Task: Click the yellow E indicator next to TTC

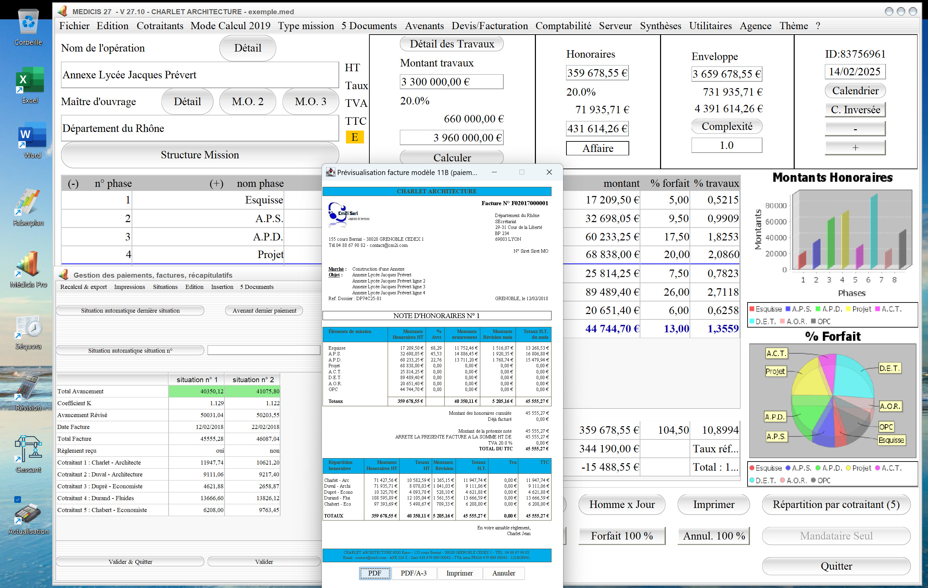Action: tap(354, 137)
